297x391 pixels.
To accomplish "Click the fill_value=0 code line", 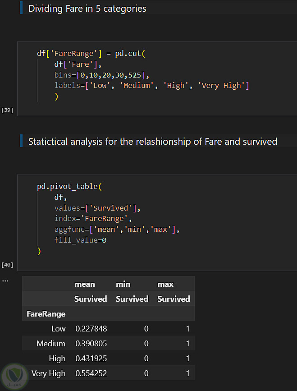I will tap(80, 240).
